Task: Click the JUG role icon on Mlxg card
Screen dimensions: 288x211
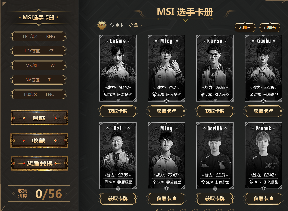Action: pyautogui.click(x=155, y=94)
